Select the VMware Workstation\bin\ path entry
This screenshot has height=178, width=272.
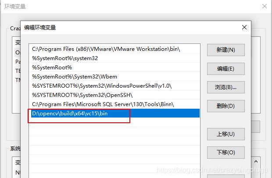(115, 49)
